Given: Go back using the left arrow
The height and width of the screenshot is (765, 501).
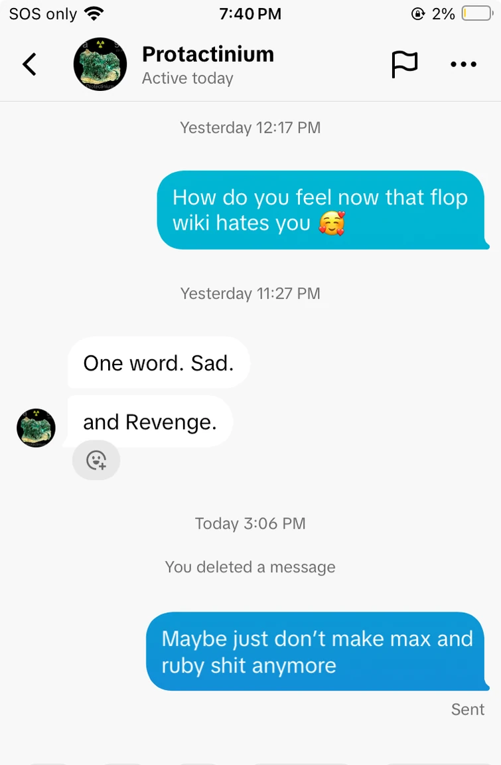Looking at the screenshot, I should point(30,64).
